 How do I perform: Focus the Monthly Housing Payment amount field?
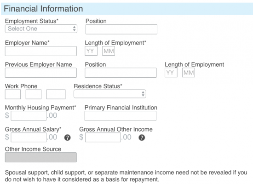pyautogui.click(x=29, y=116)
